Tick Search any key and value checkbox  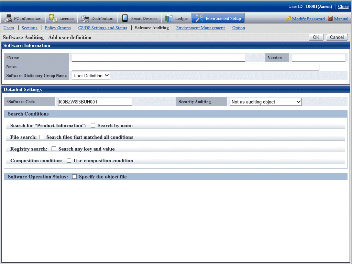[x=54, y=149]
